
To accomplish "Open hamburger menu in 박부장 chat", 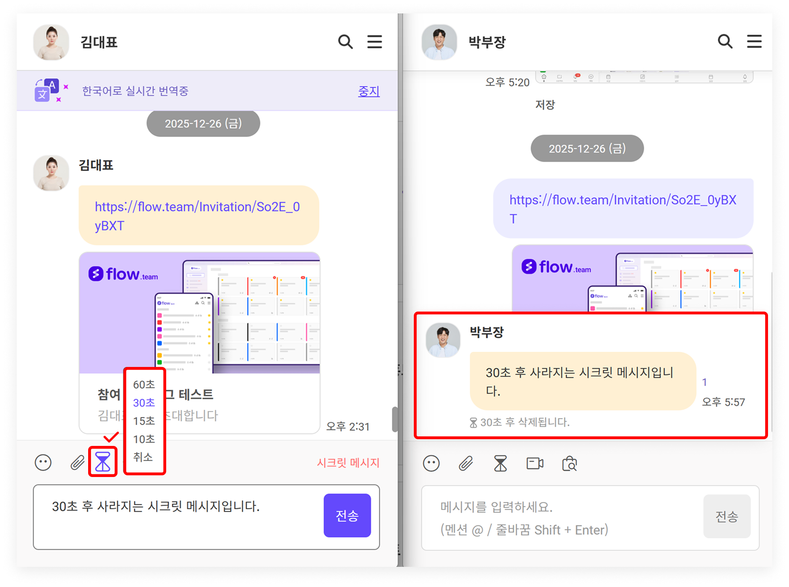I will [754, 42].
